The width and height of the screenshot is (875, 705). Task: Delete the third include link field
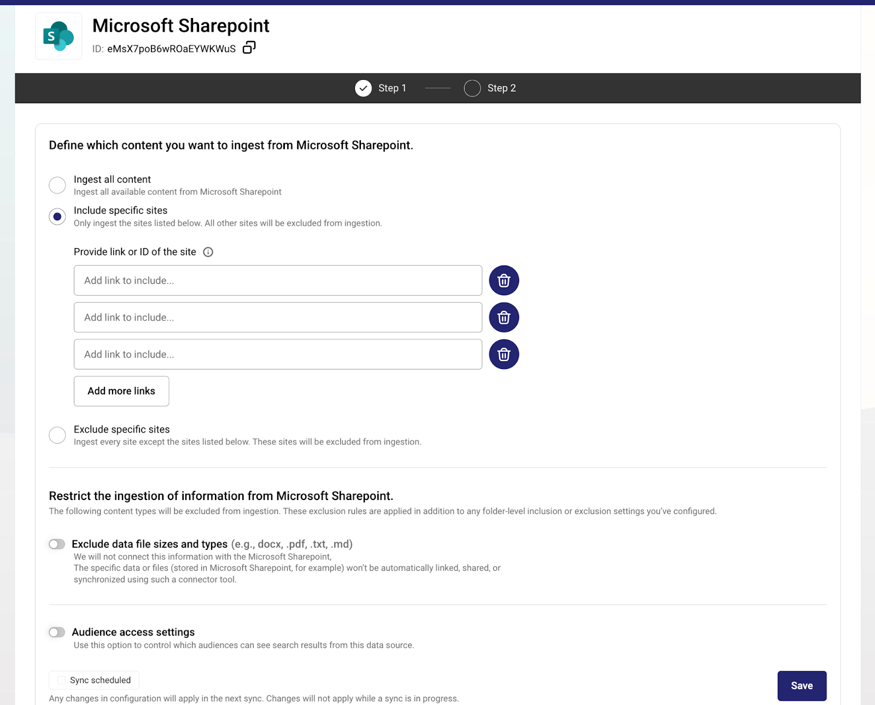tap(504, 354)
